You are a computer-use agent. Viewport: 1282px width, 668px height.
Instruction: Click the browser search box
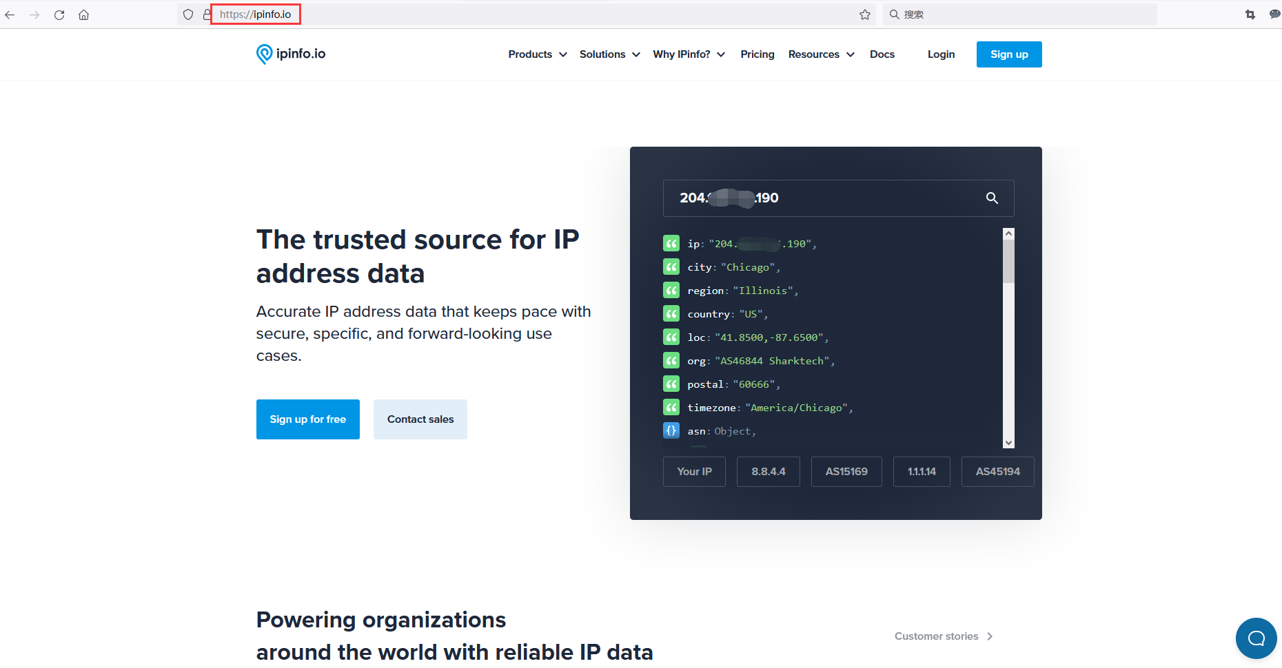pyautogui.click(x=1020, y=14)
